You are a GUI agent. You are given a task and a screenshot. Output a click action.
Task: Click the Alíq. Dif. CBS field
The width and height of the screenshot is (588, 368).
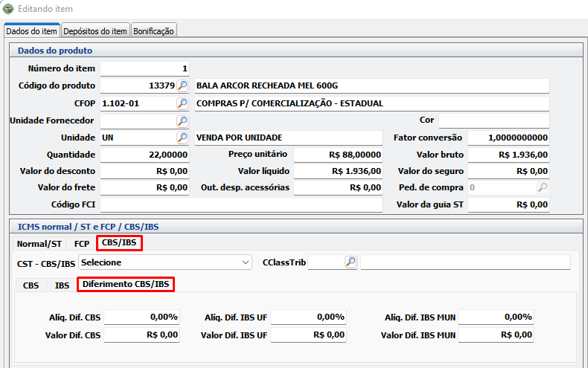[141, 317]
